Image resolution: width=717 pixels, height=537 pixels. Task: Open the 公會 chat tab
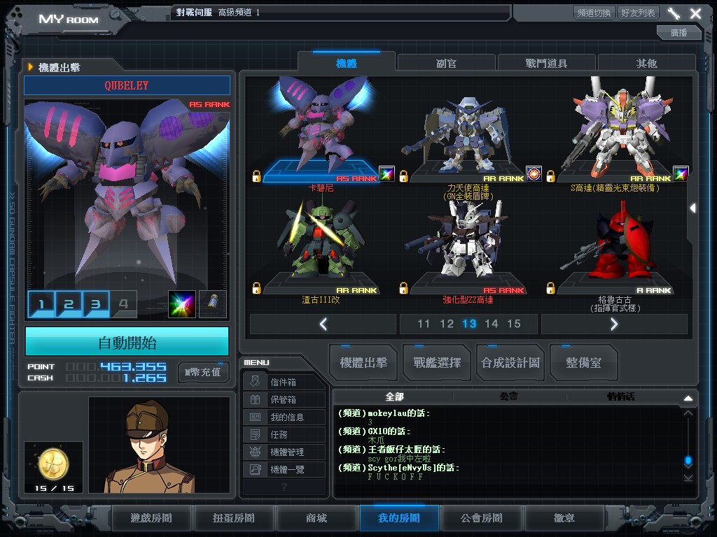tap(509, 396)
